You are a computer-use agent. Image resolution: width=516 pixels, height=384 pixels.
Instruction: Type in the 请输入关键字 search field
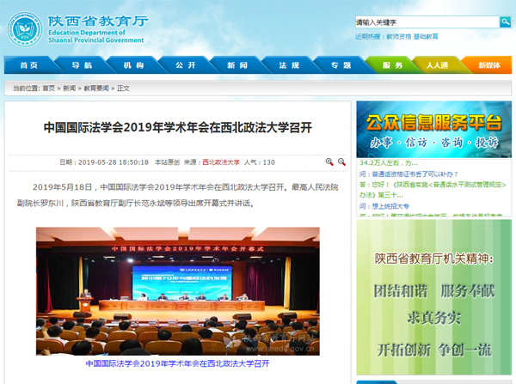coord(426,21)
